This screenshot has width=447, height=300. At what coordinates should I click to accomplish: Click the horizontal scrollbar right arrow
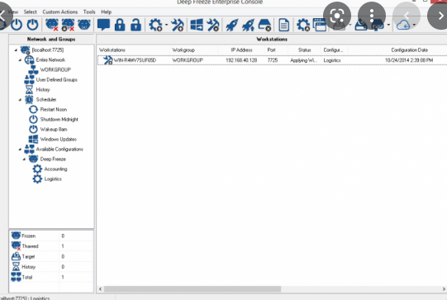coord(444,289)
